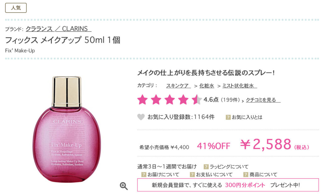
Task: Select the ミスト状化粧水 breadcrumb link
Action: click(240, 86)
